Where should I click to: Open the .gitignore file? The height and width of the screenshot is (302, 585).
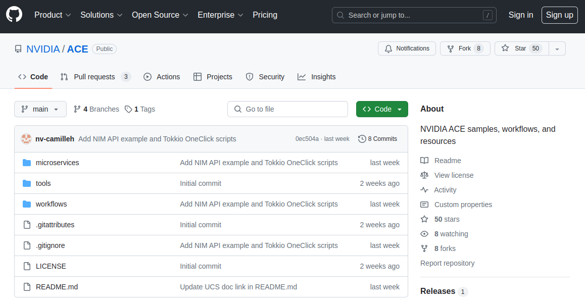tap(51, 245)
